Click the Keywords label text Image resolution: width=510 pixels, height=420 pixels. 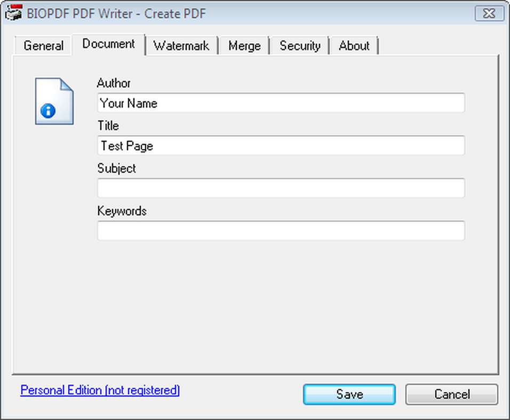click(x=122, y=211)
